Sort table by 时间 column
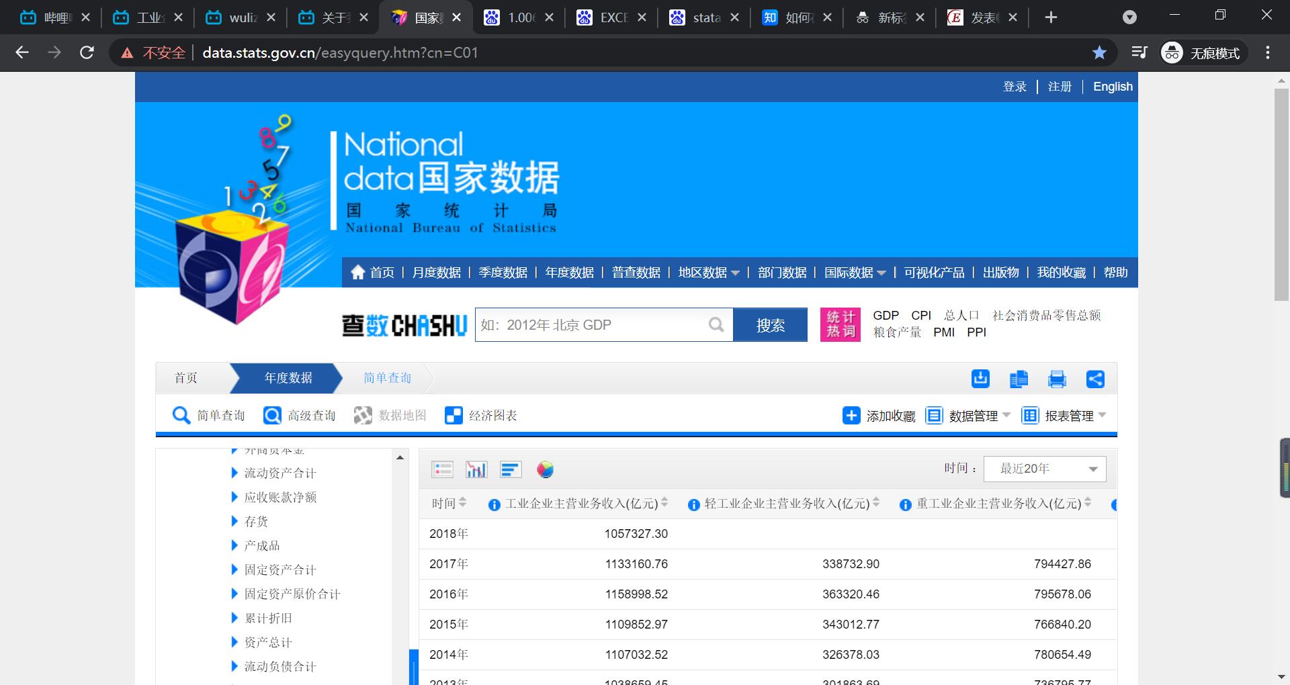Screen dimensions: 1290x685 (x=463, y=503)
